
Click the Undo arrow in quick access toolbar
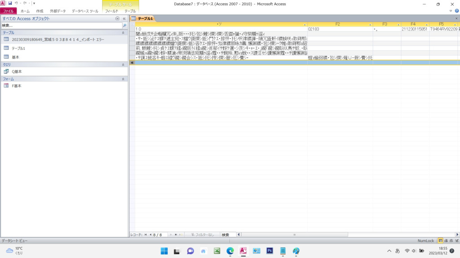16,3
